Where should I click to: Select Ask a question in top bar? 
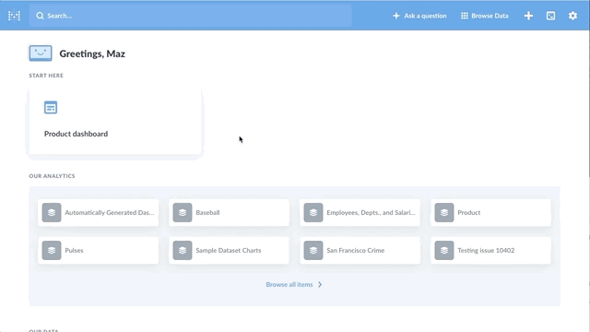click(x=419, y=16)
